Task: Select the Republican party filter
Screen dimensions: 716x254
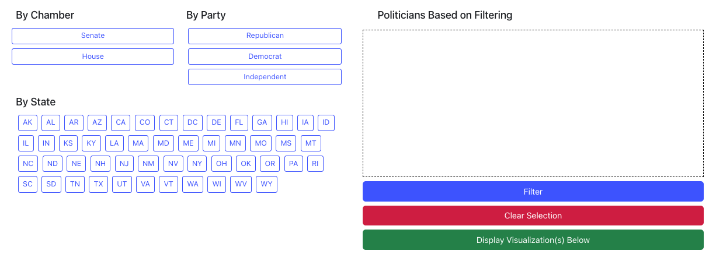Action: [x=265, y=36]
